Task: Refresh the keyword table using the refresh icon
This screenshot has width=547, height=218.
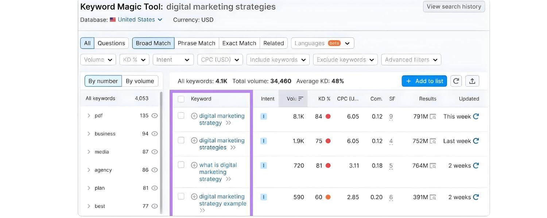Action: 456,81
